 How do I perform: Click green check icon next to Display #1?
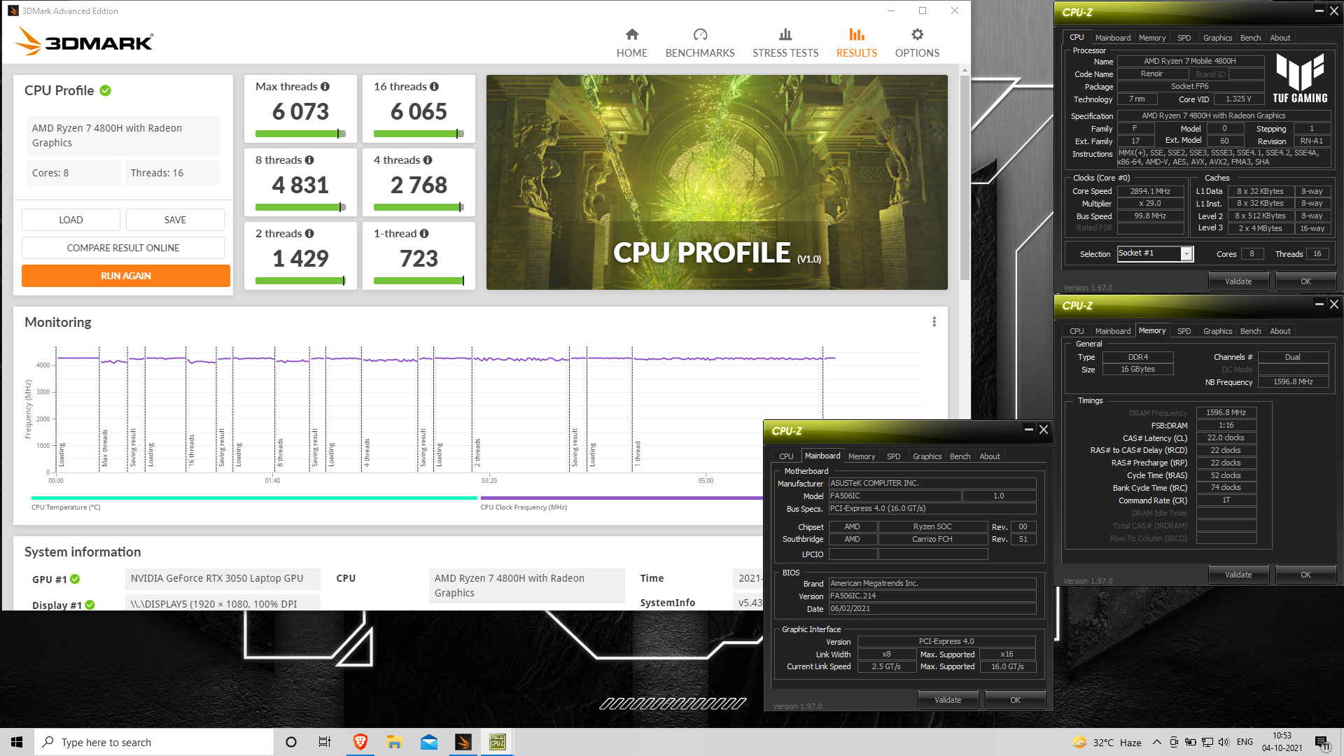point(90,605)
